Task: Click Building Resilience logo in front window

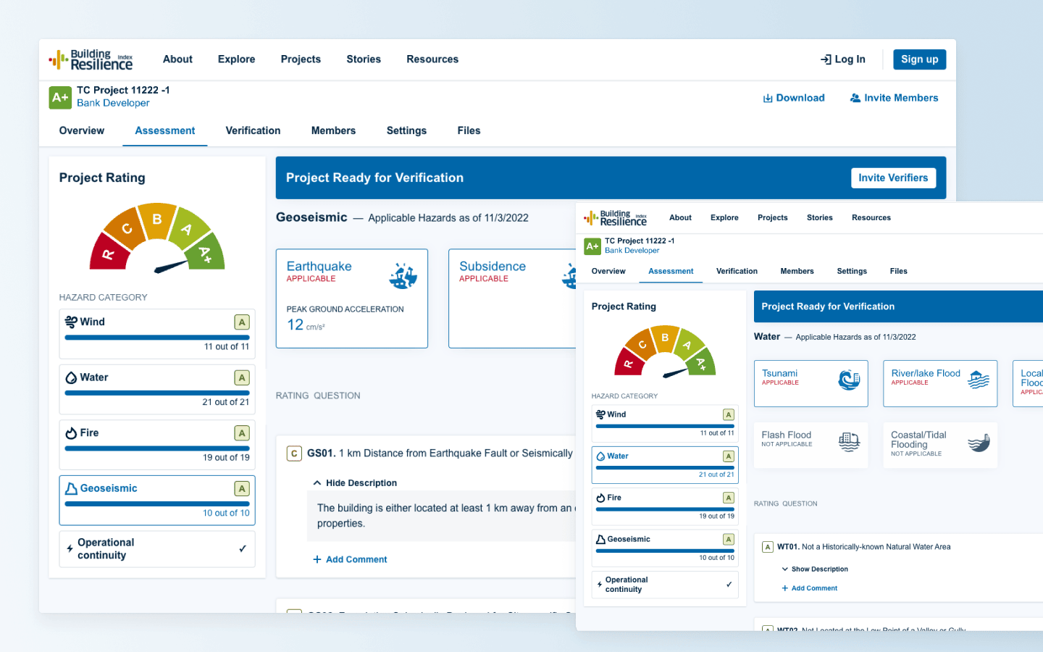Action: pyautogui.click(x=615, y=218)
